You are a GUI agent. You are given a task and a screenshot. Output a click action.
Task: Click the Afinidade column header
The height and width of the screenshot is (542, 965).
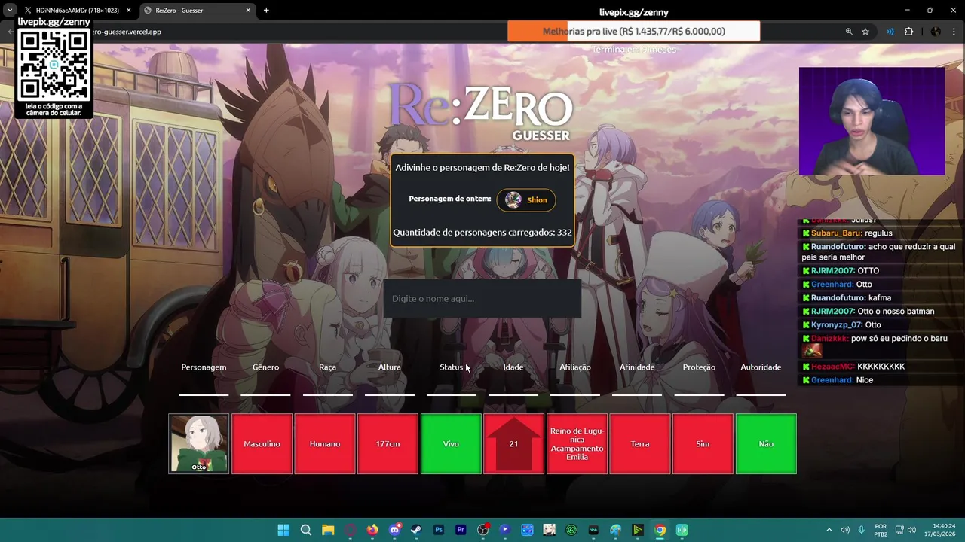[637, 367]
